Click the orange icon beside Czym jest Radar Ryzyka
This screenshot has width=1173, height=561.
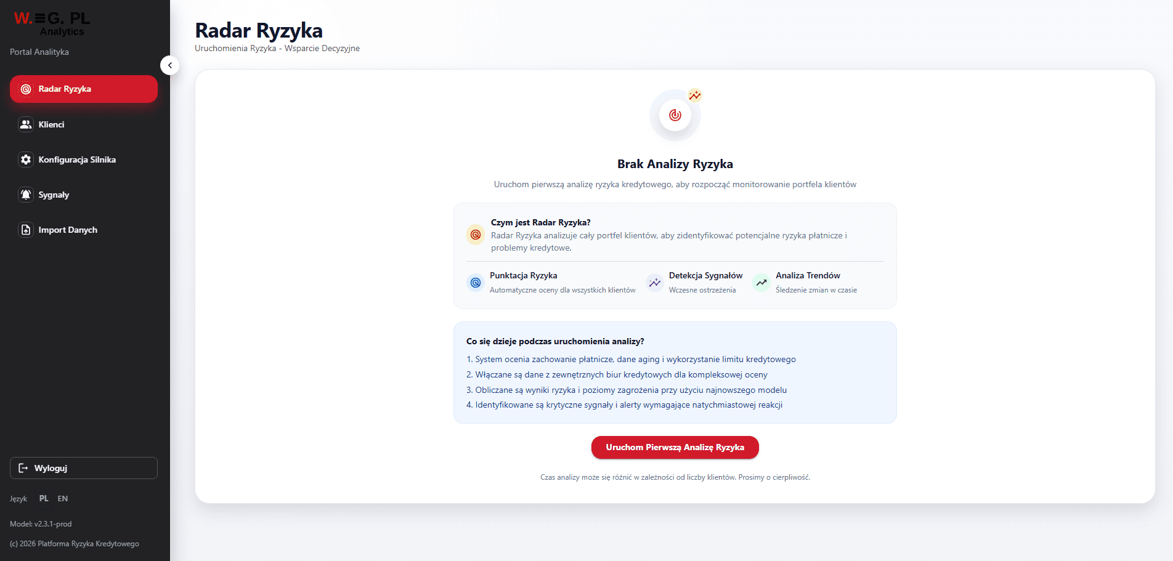click(x=476, y=235)
